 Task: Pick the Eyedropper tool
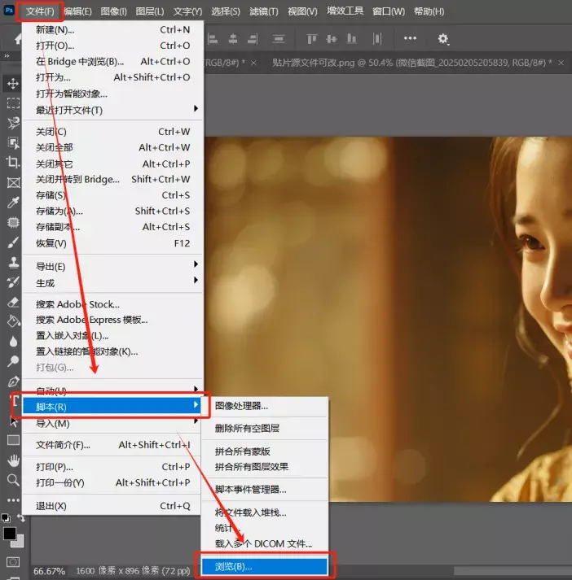pos(13,203)
